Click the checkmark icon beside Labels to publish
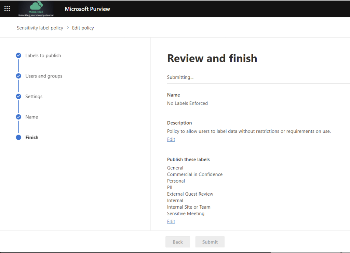This screenshot has width=350, height=253. coord(18,55)
